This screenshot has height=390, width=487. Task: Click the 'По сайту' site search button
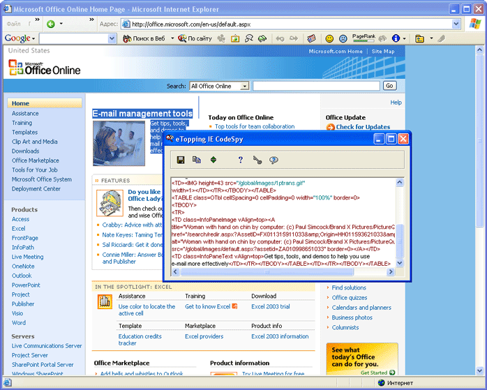(x=195, y=38)
